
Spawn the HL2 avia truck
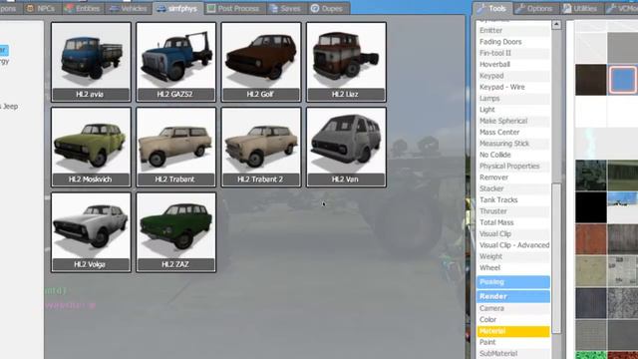91,62
